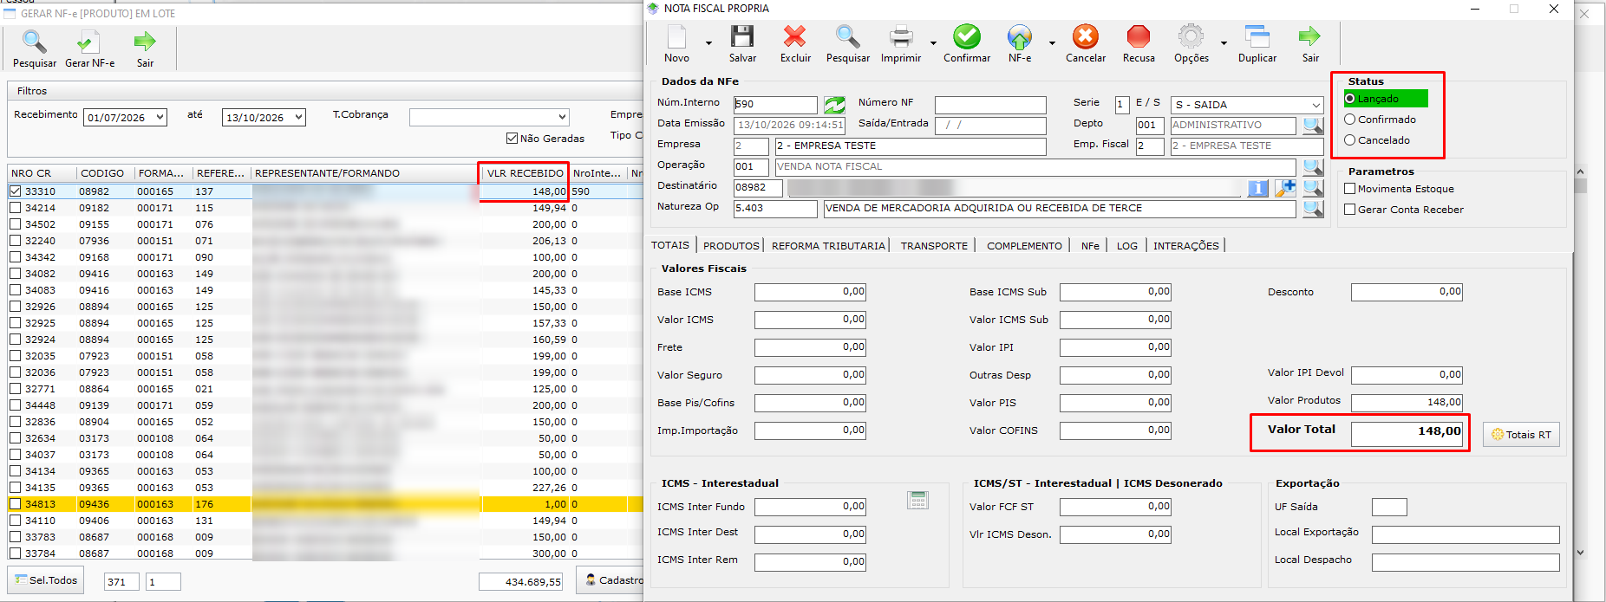Click the Sel.Todos button
The image size is (1606, 602).
coord(46,580)
